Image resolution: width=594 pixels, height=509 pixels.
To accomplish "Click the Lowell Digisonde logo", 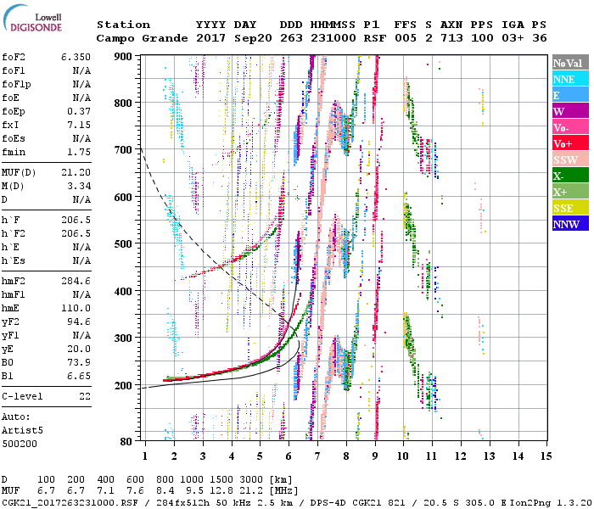I will (32, 19).
